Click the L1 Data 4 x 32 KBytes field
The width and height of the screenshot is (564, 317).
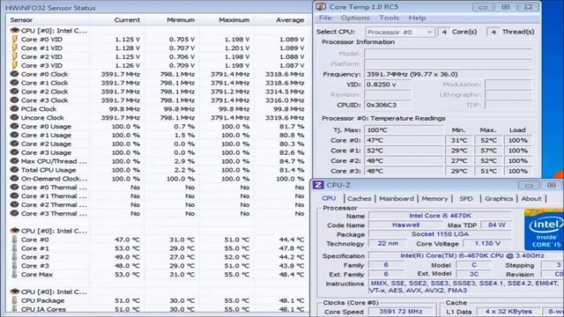click(x=508, y=311)
